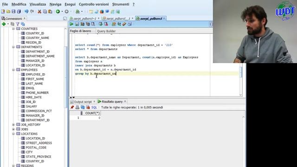Screen dimensions: 297x167
Task: Click the Save All icon
Action: pyautogui.click(x=19, y=12)
